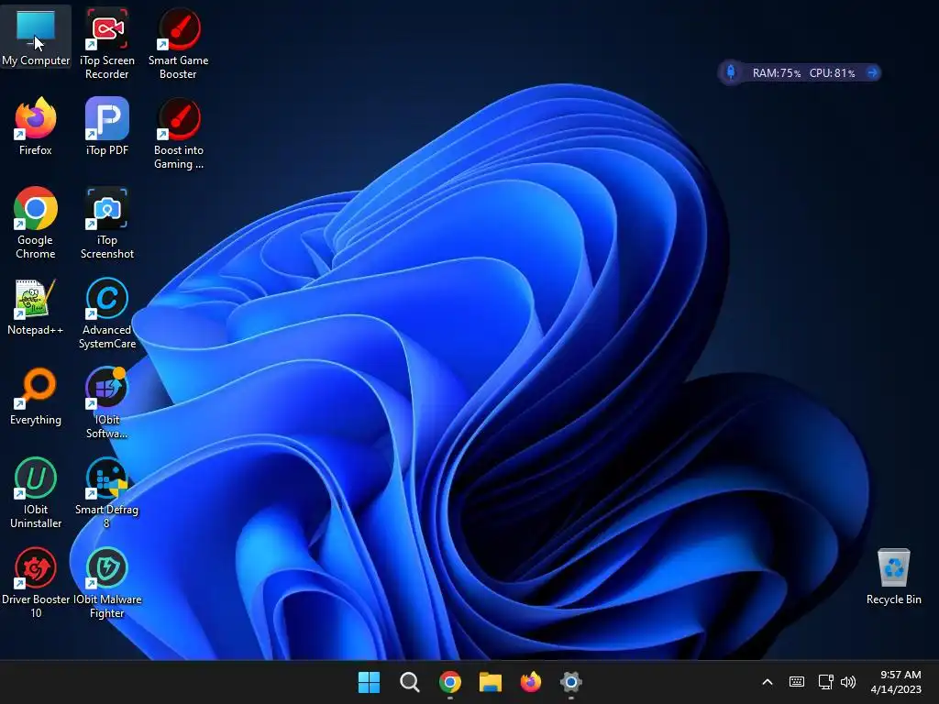
Task: Click the rocket icon on performance widget
Action: [731, 72]
